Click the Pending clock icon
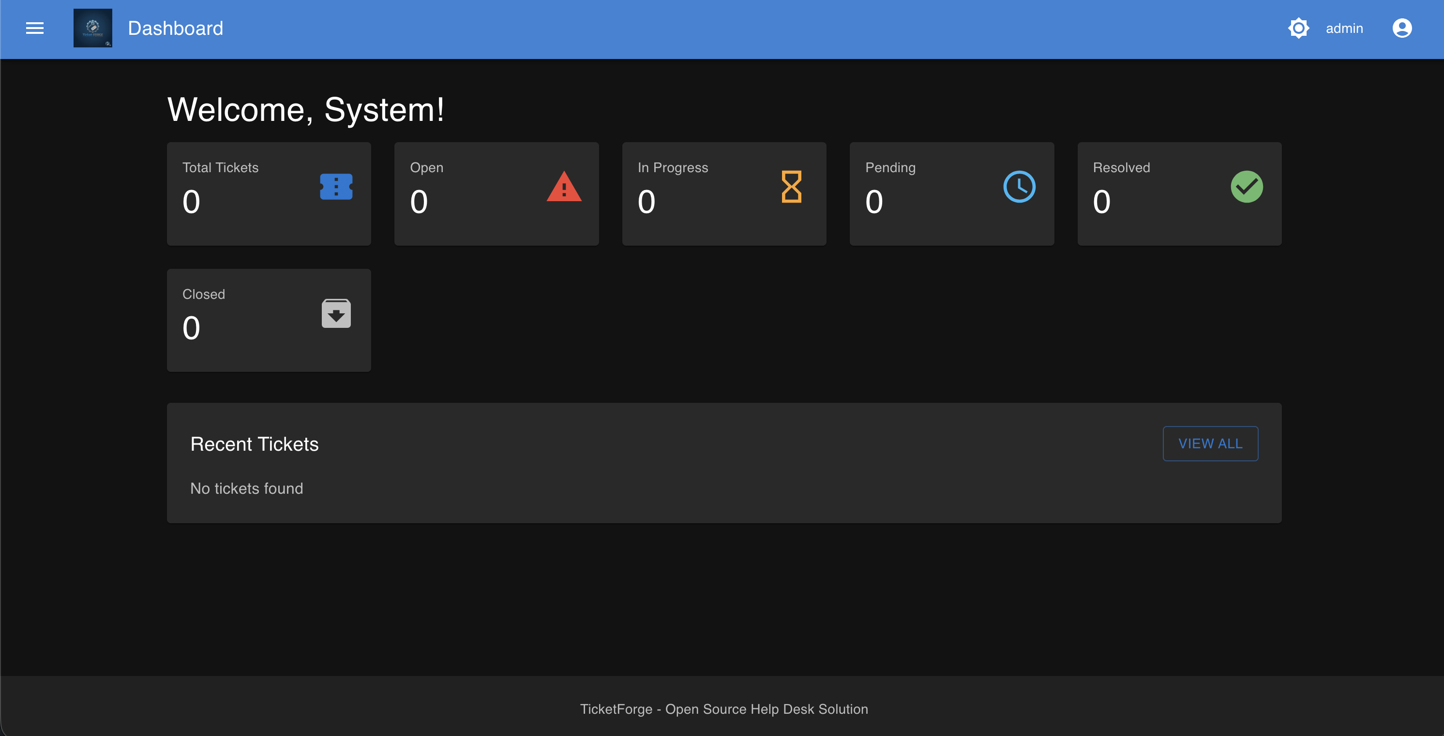The height and width of the screenshot is (736, 1444). pyautogui.click(x=1019, y=187)
